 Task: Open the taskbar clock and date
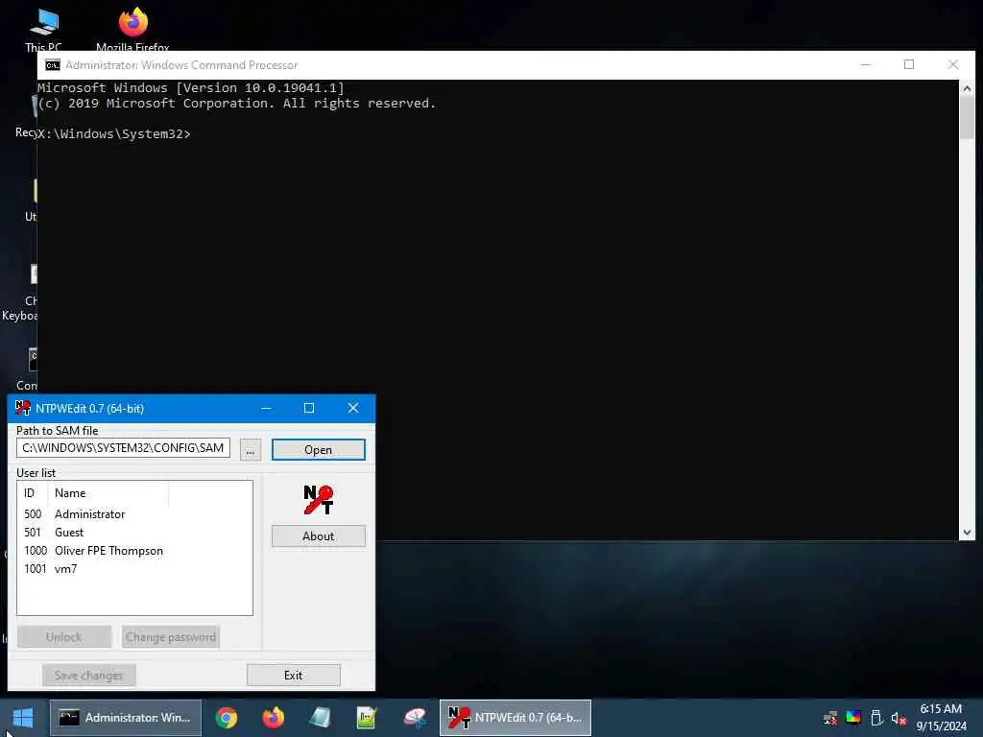point(941,718)
